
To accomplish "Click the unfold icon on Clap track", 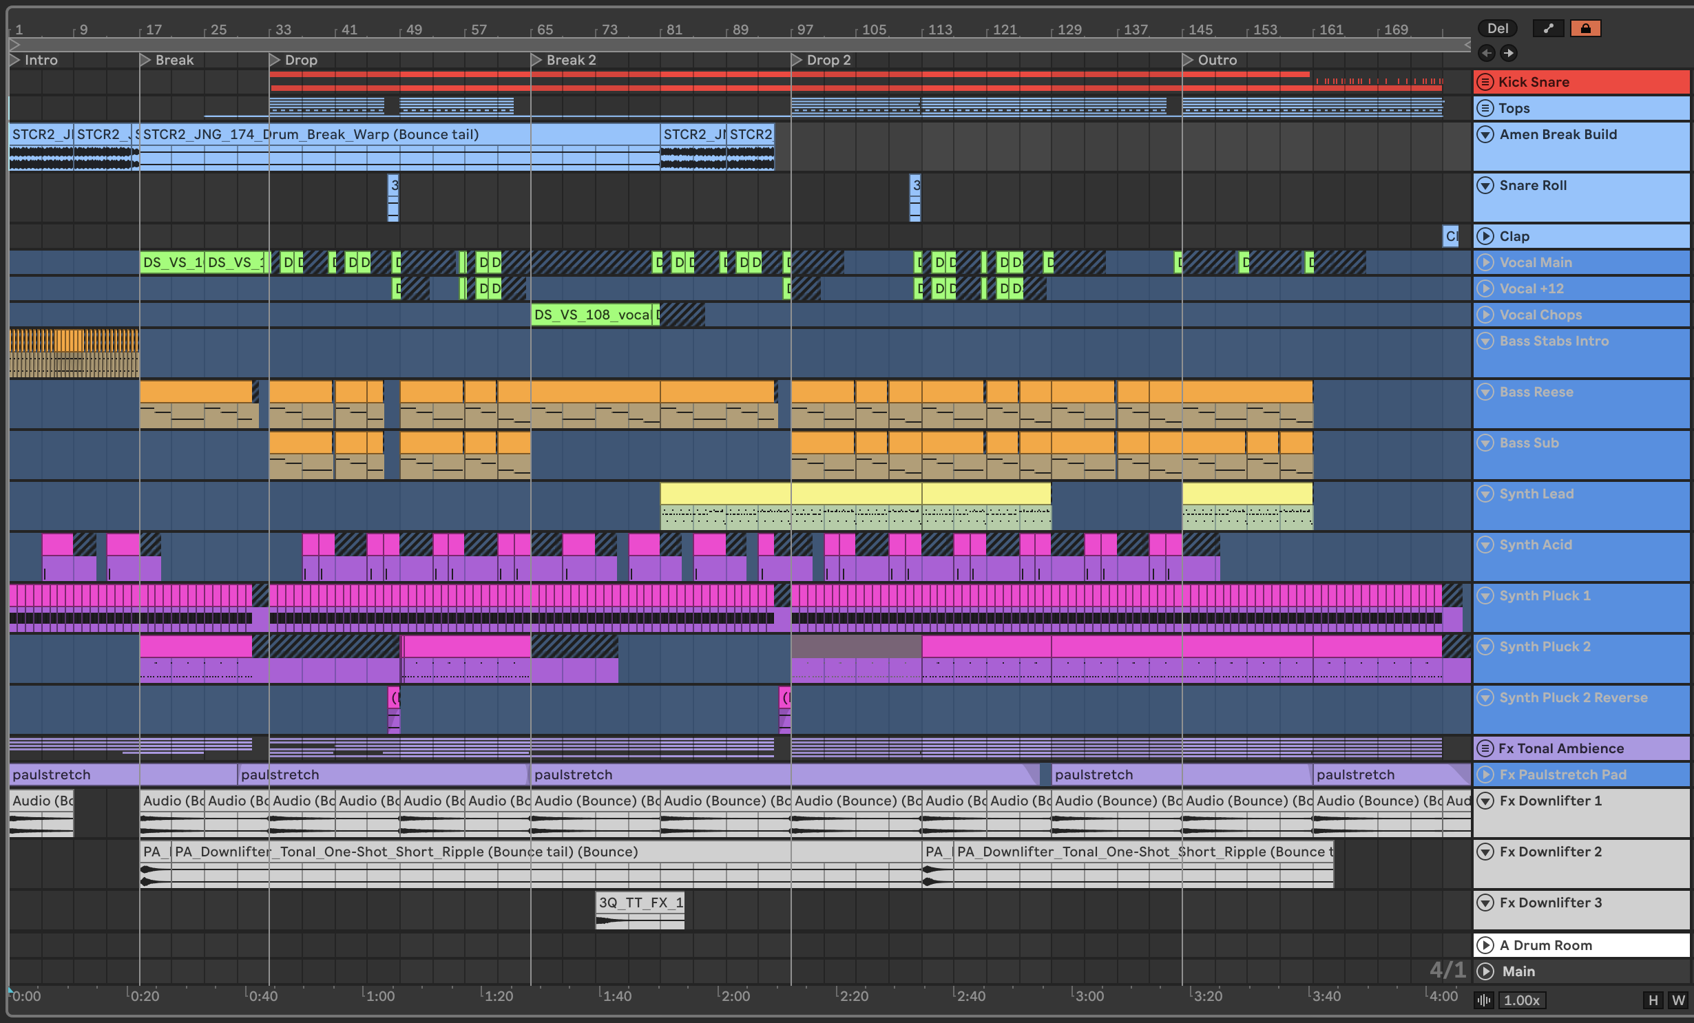I will click(1486, 236).
